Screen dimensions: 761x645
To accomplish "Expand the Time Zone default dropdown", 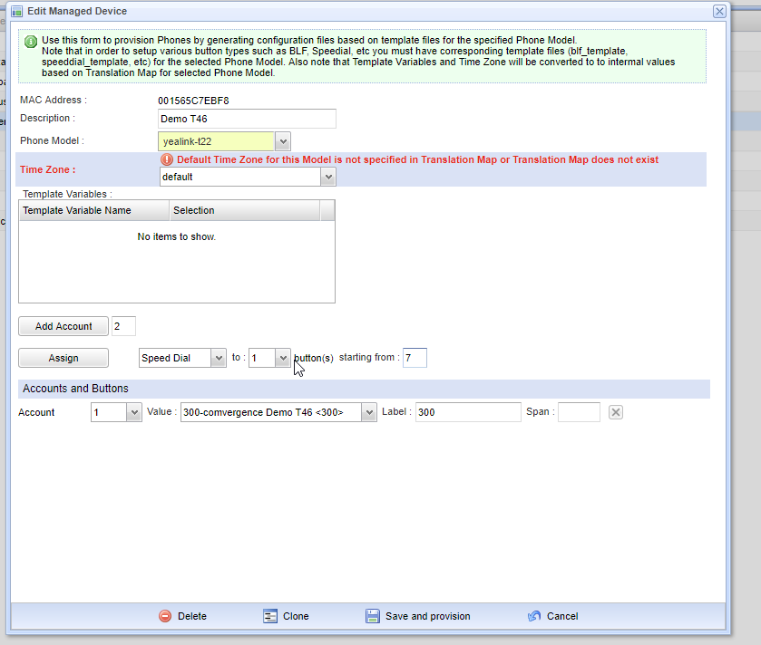I will 328,177.
